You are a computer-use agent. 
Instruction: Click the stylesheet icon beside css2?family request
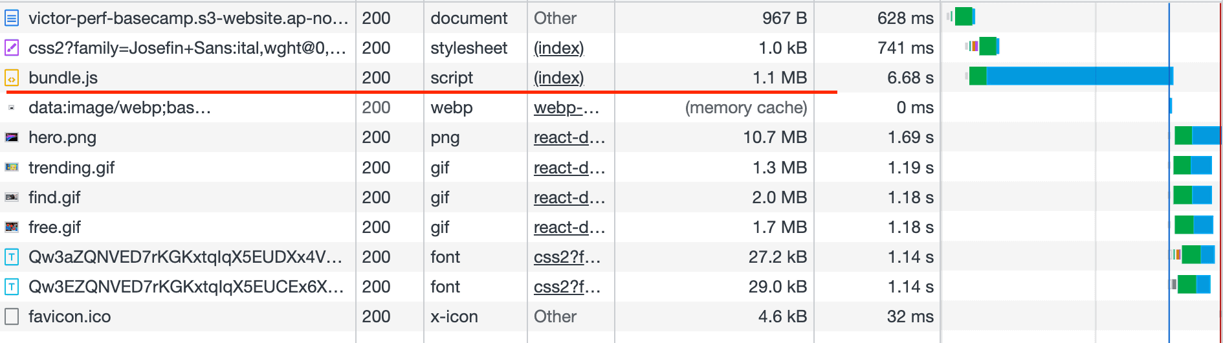click(x=12, y=48)
